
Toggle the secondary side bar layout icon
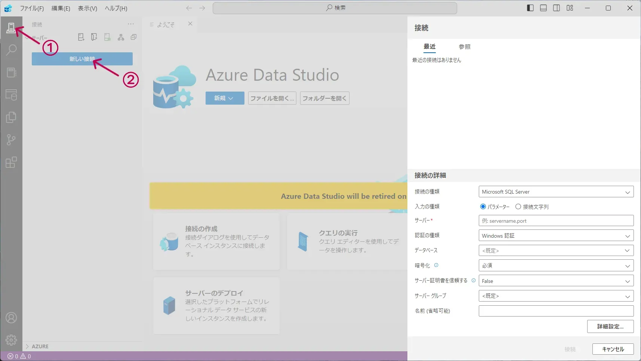[557, 8]
